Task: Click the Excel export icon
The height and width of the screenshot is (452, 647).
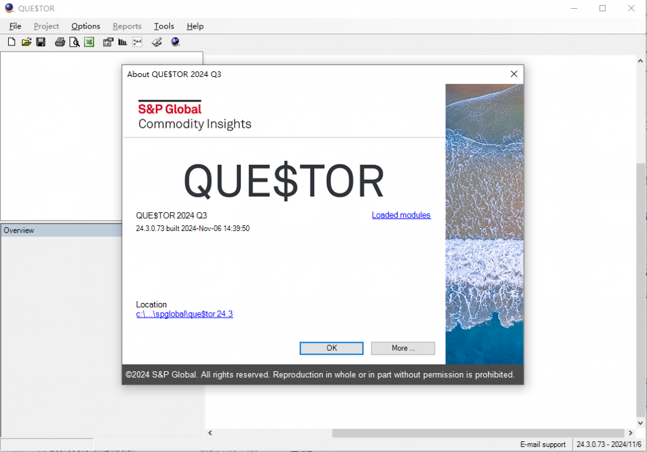Action: tap(89, 42)
